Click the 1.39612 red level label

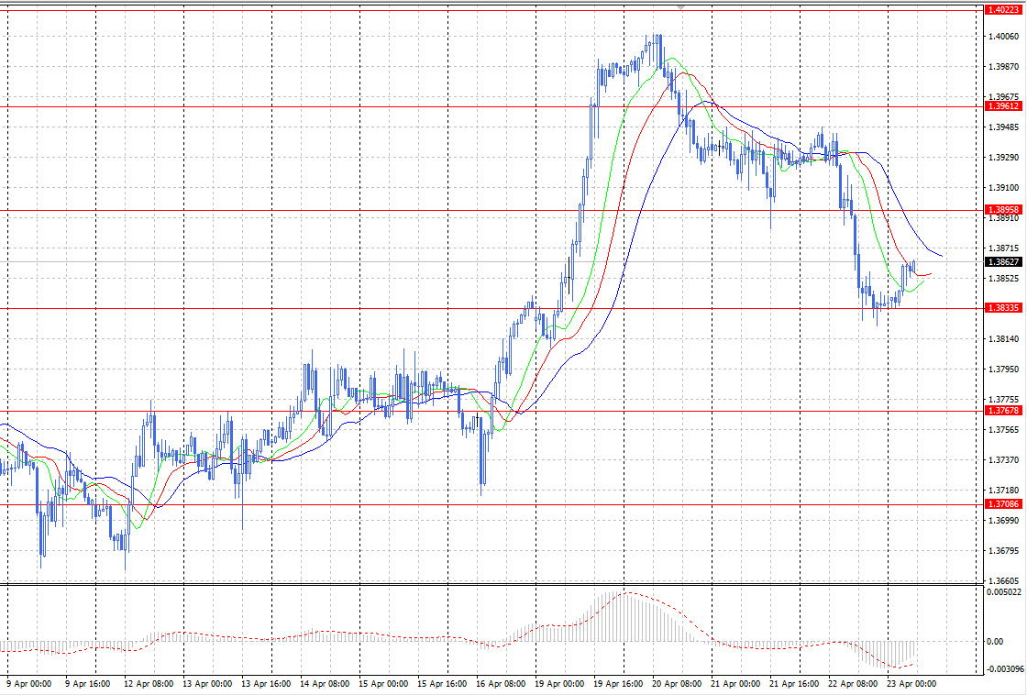[1003, 106]
